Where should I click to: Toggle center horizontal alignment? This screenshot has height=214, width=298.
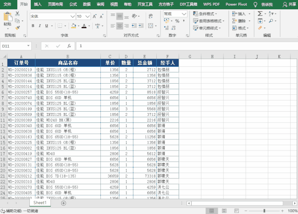tap(119, 26)
